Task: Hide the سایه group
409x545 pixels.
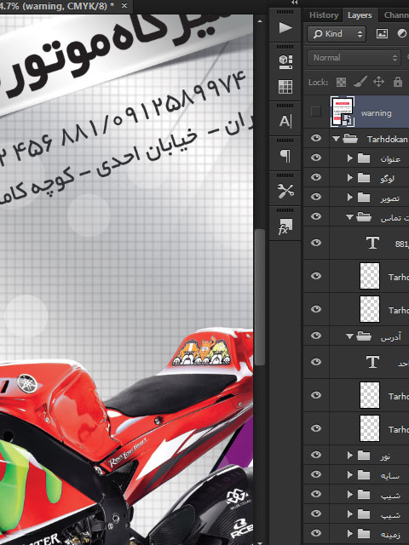Action: pos(316,473)
